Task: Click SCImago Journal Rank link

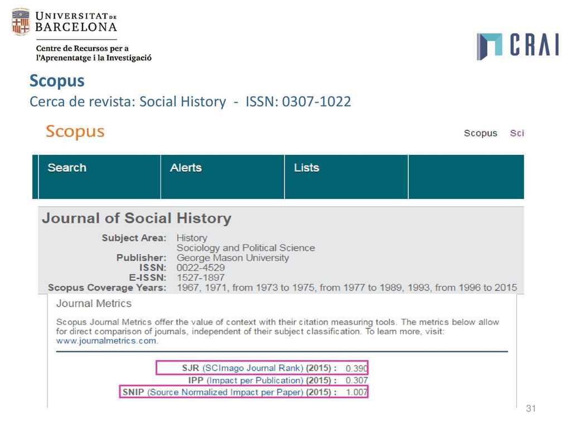Action: point(253,368)
